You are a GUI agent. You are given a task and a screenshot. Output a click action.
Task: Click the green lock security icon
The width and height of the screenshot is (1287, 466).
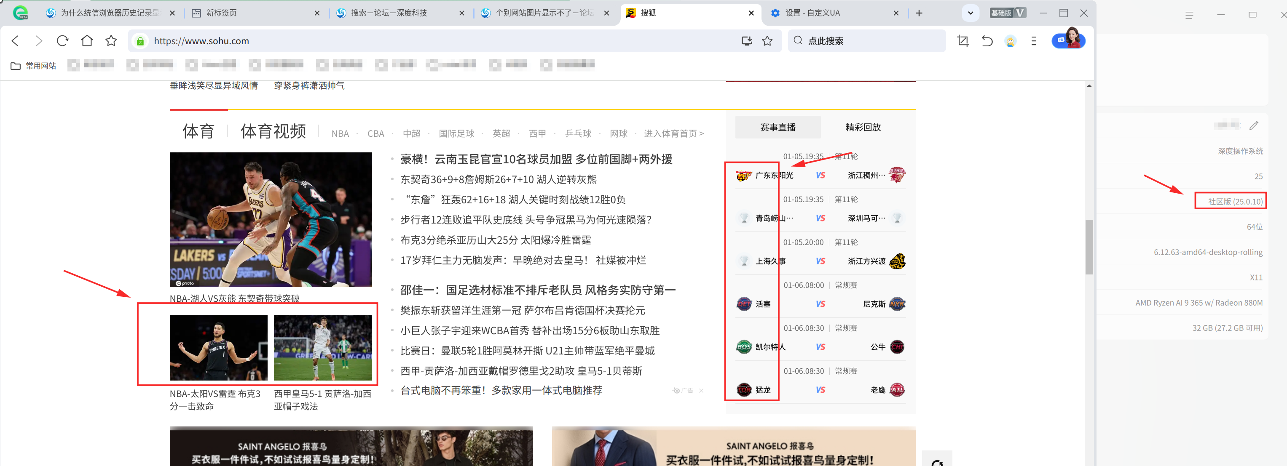click(140, 41)
